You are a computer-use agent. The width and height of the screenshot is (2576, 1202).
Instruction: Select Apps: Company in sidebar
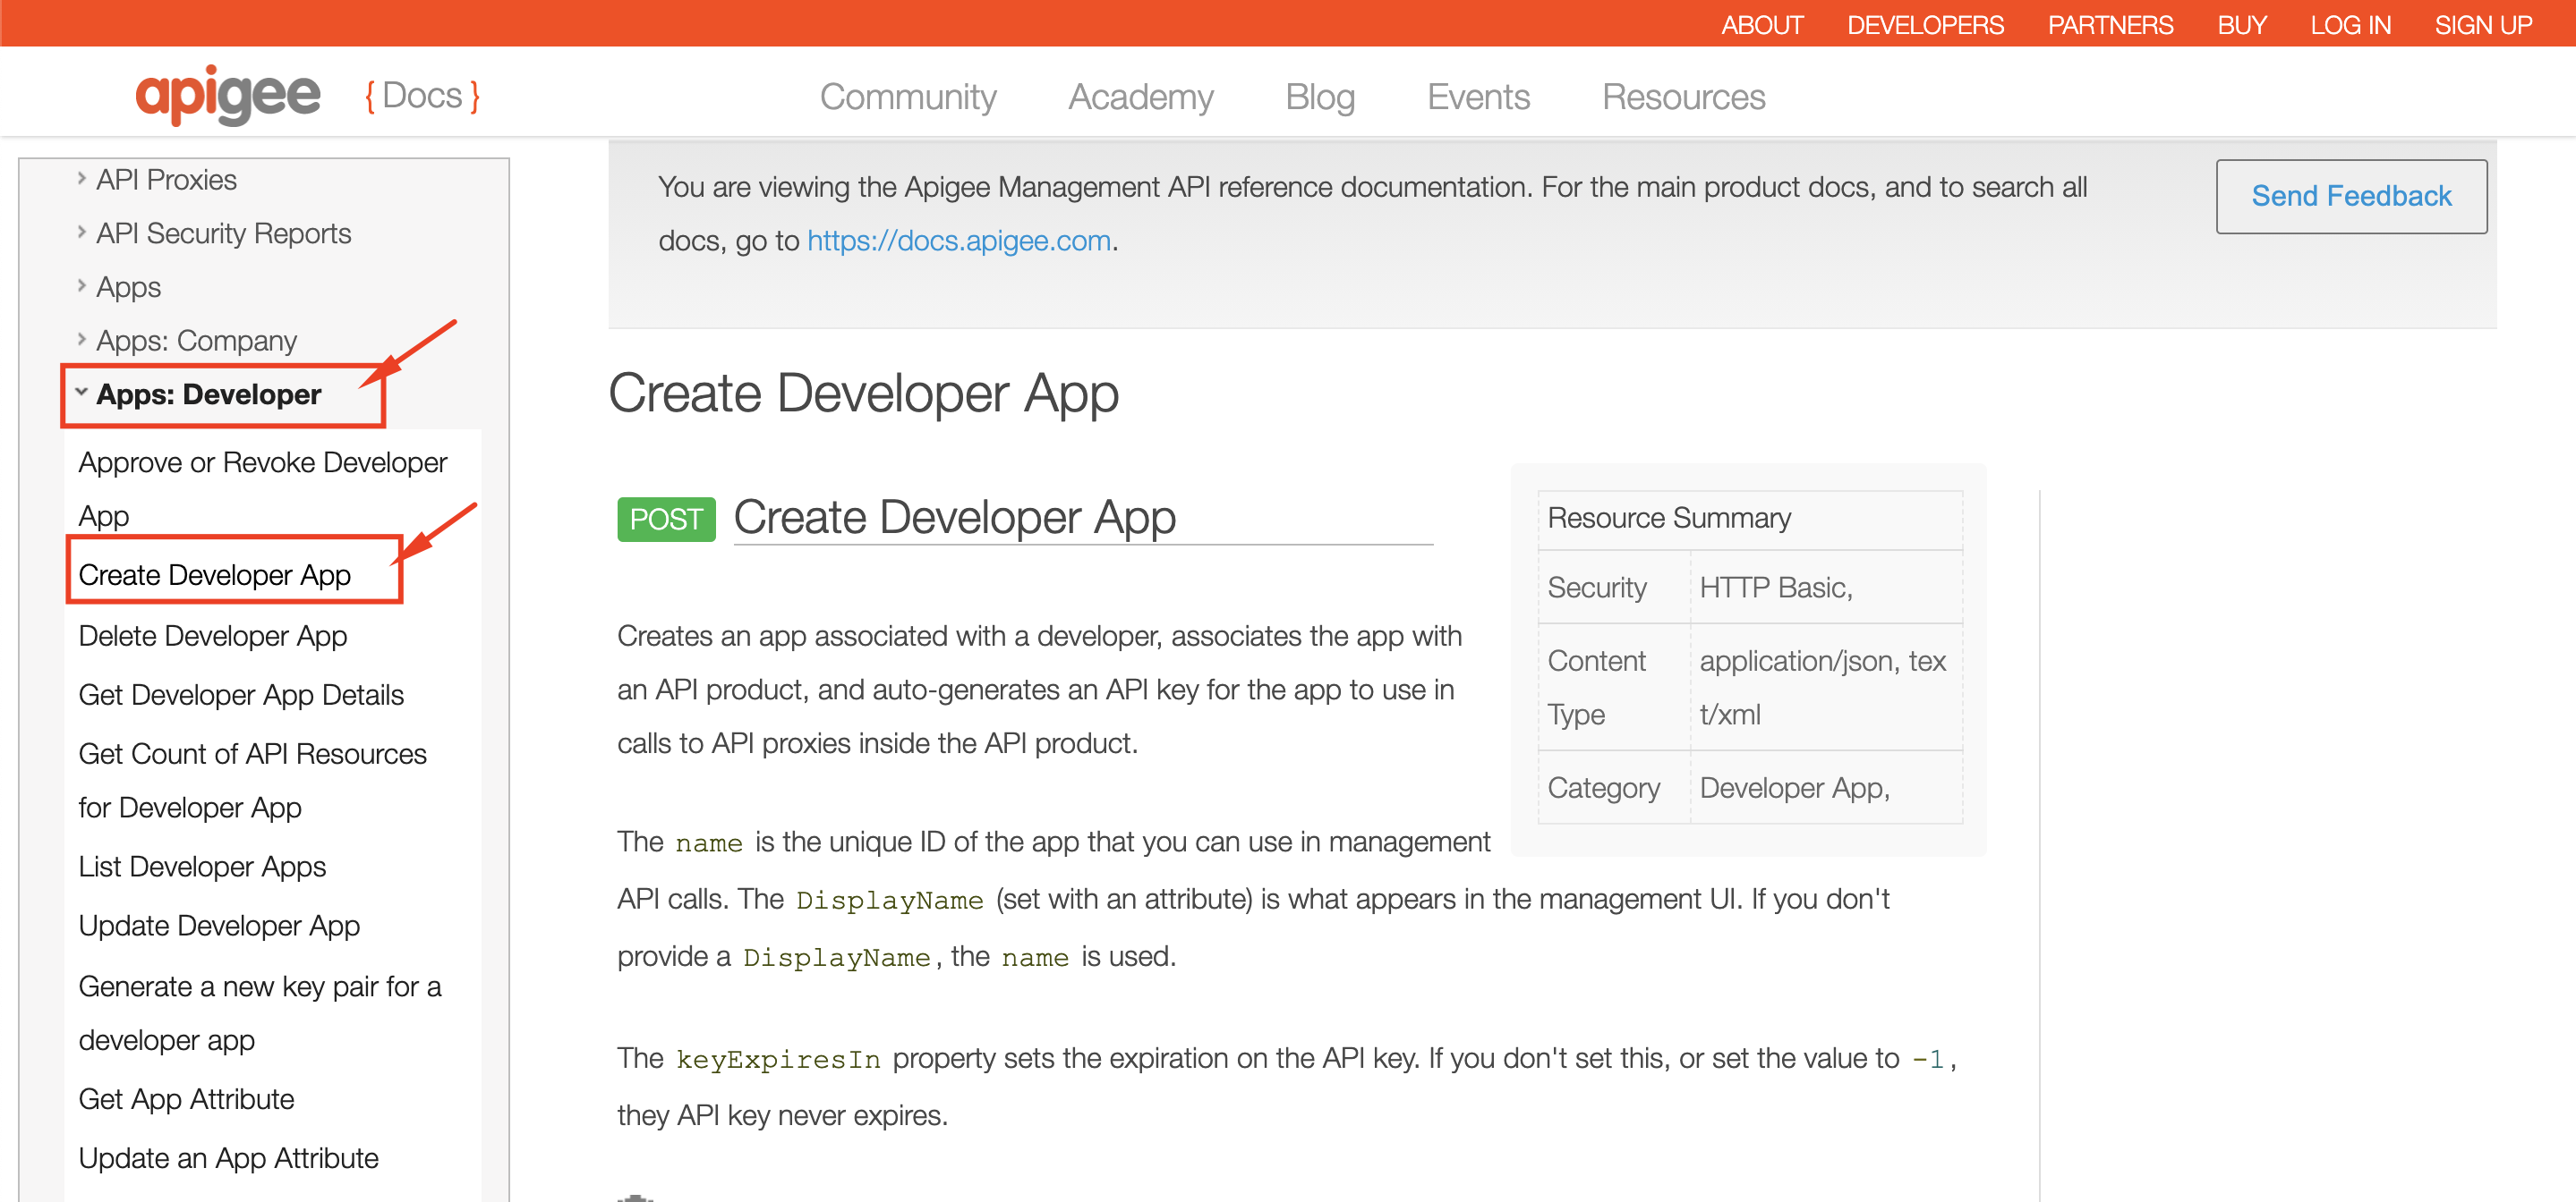[x=196, y=341]
